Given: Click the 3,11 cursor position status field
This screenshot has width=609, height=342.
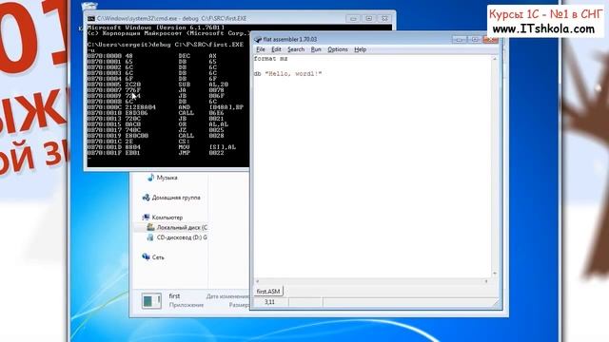Looking at the screenshot, I should (270, 302).
